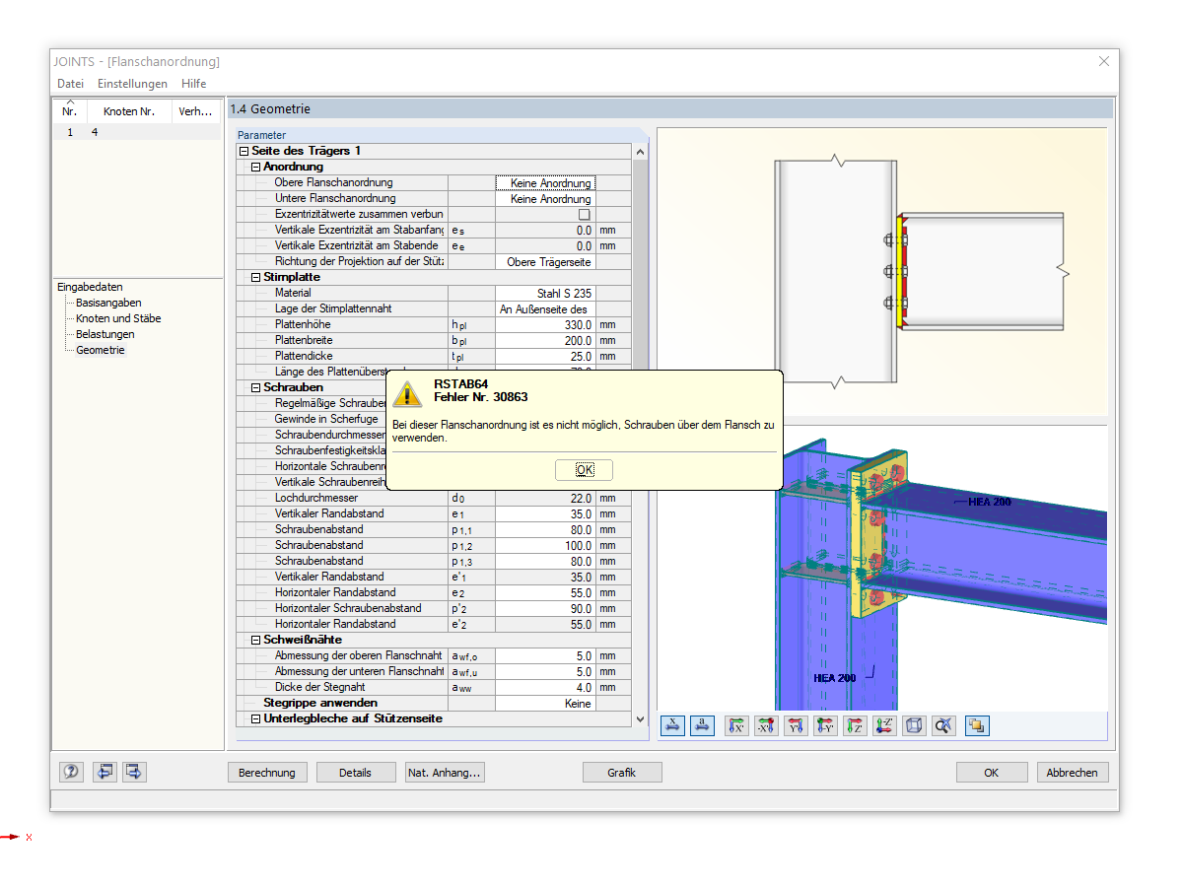Click the Grafik button
This screenshot has width=1183, height=887.
622,773
